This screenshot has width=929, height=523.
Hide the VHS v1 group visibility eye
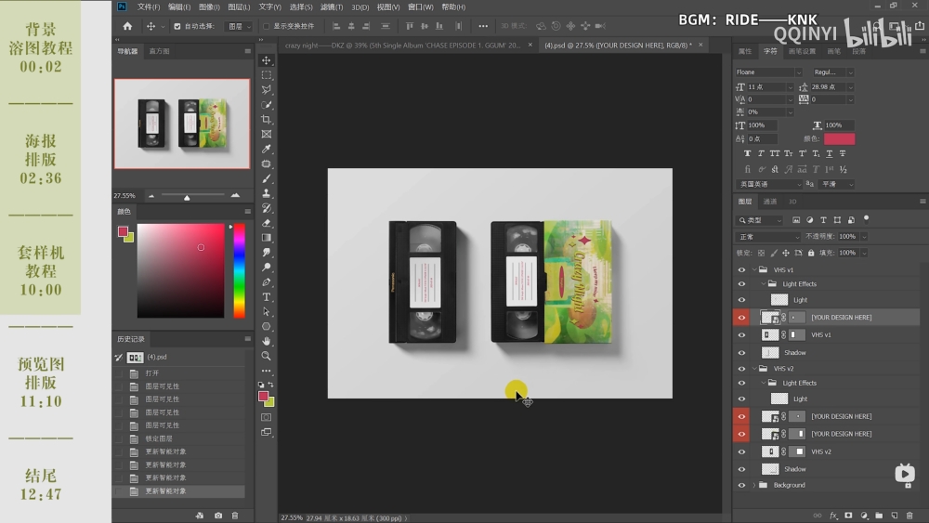tap(741, 269)
